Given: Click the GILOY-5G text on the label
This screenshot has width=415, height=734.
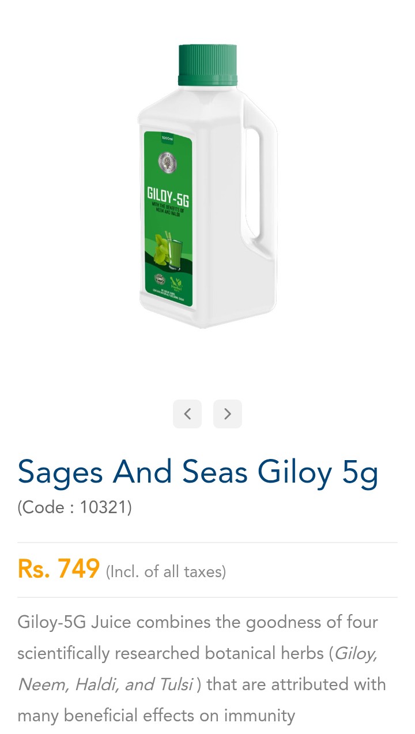Looking at the screenshot, I should 168,195.
